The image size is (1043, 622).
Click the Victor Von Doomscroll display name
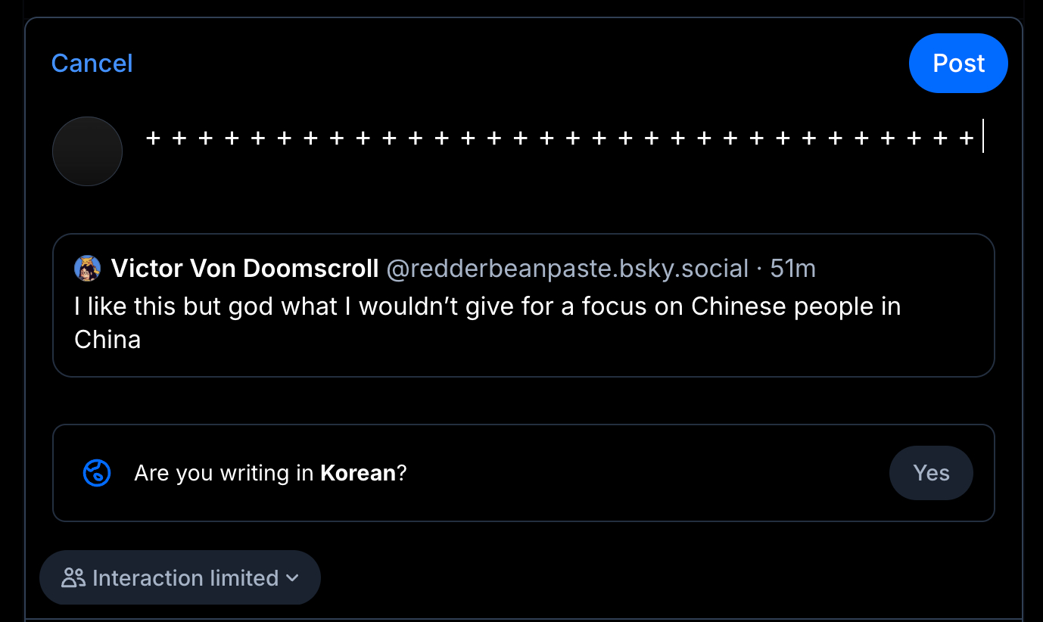[244, 268]
